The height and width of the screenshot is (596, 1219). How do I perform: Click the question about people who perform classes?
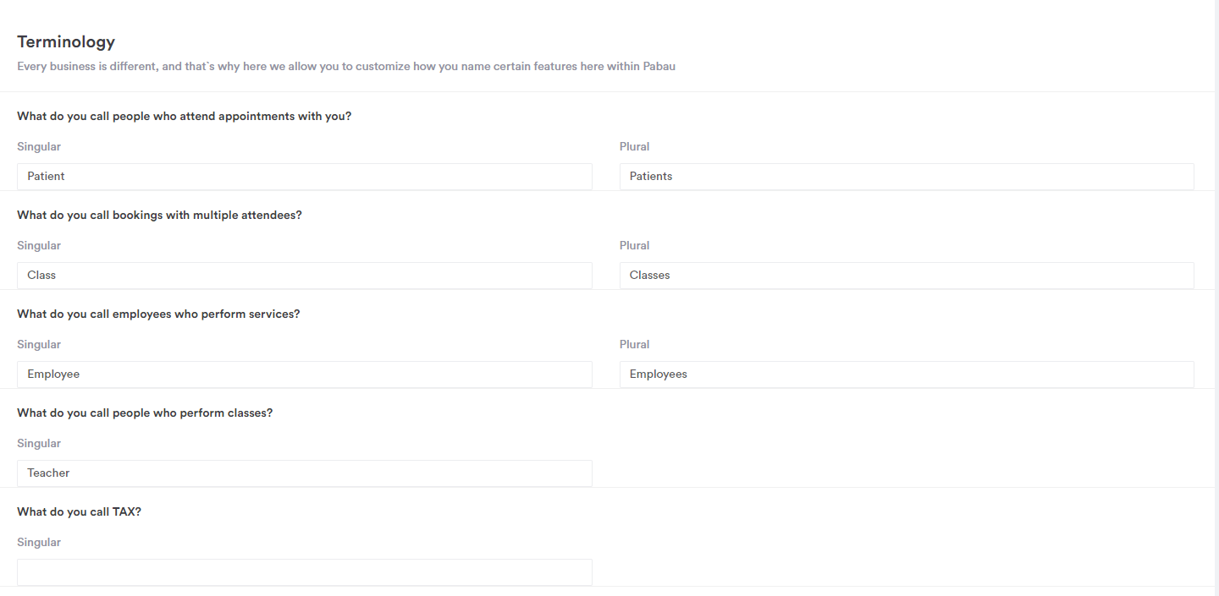click(x=145, y=413)
